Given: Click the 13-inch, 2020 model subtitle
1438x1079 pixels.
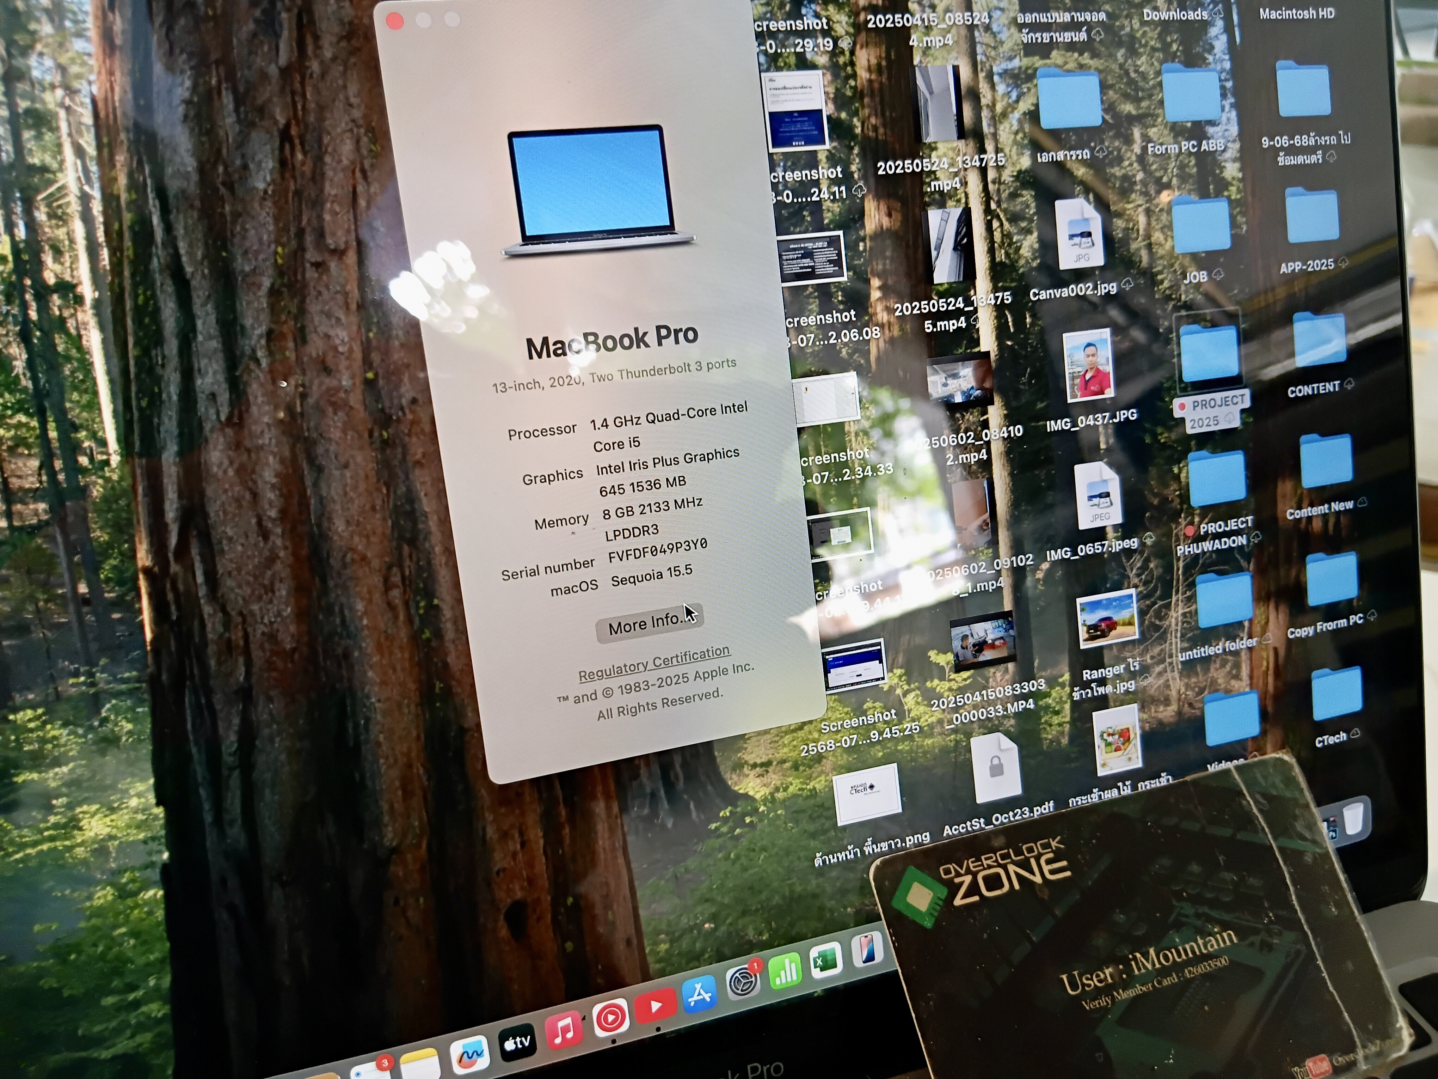Looking at the screenshot, I should pyautogui.click(x=614, y=375).
